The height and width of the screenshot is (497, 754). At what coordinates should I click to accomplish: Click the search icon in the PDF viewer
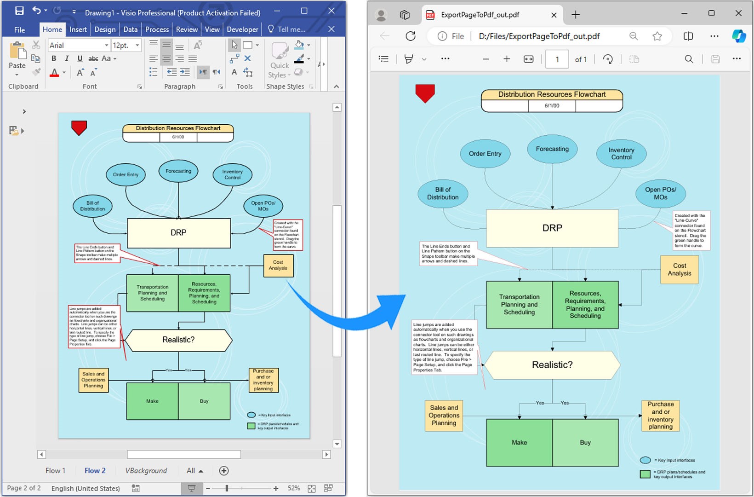[x=688, y=58]
